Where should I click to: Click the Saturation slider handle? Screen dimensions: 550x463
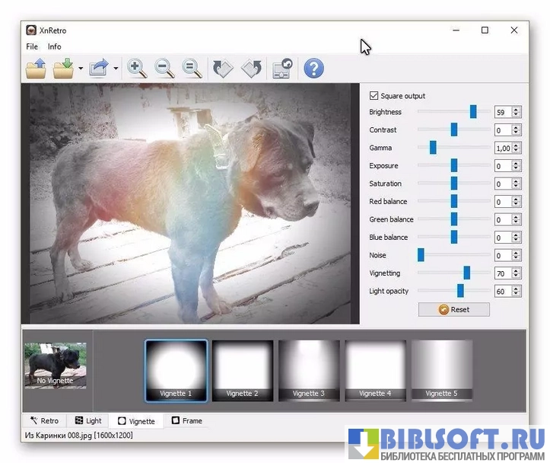coord(454,184)
